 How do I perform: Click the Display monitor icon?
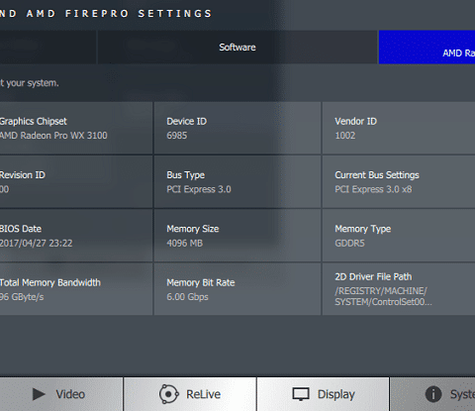[x=301, y=394]
